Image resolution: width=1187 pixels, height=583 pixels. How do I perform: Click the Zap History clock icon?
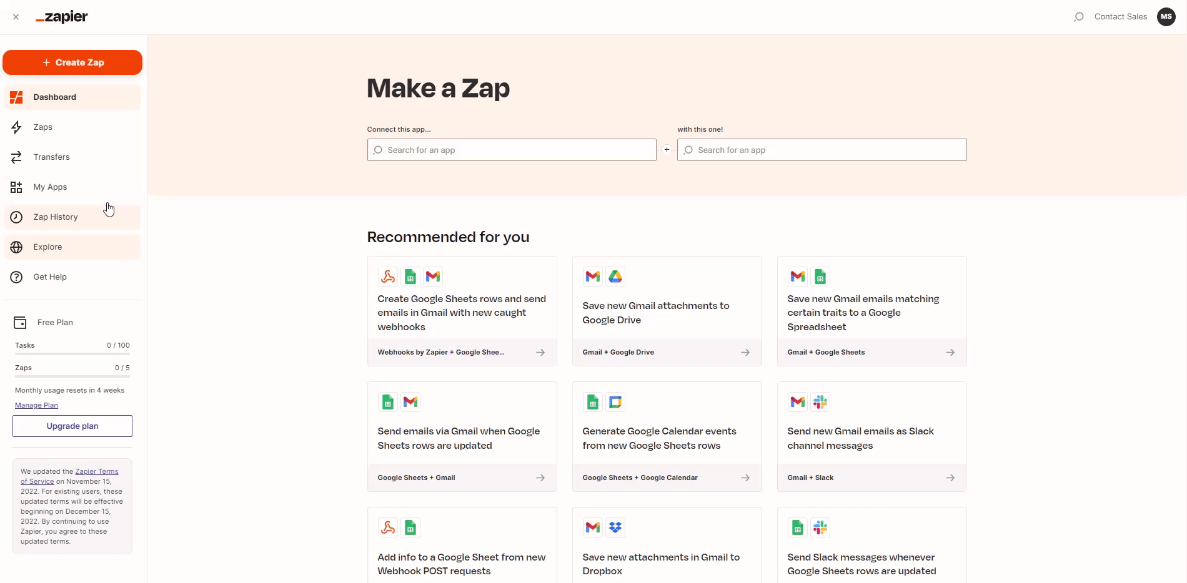[x=17, y=217]
